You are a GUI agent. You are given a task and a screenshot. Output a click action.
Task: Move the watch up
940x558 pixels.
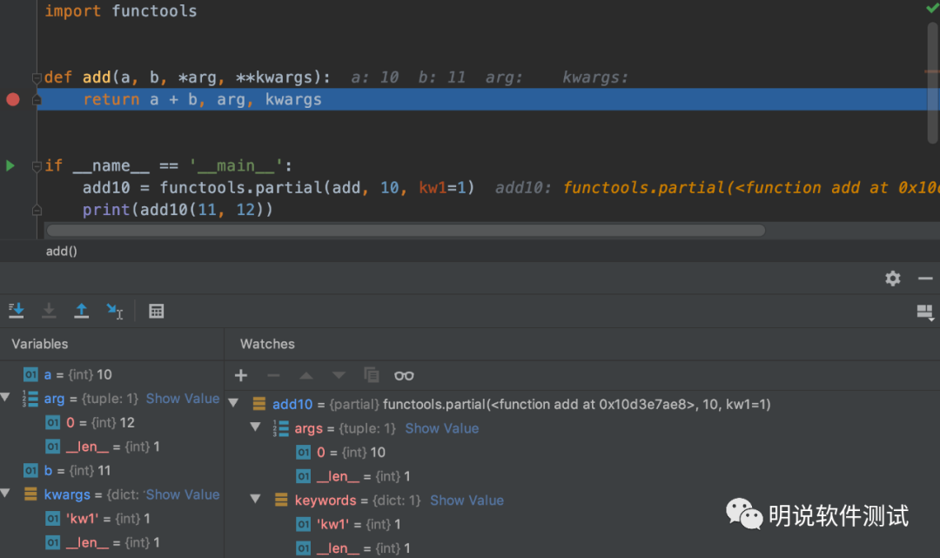tap(305, 376)
